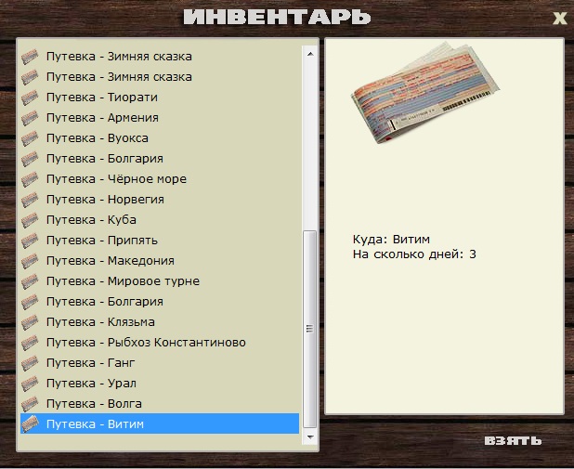Click the scrollbar down arrow

click(x=310, y=436)
